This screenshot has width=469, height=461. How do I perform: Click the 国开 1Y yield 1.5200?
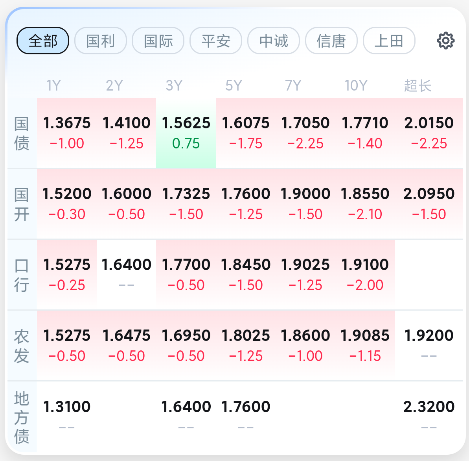(x=67, y=204)
